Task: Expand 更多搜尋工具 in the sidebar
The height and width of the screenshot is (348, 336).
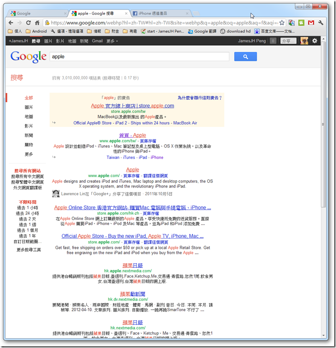Action: click(29, 250)
